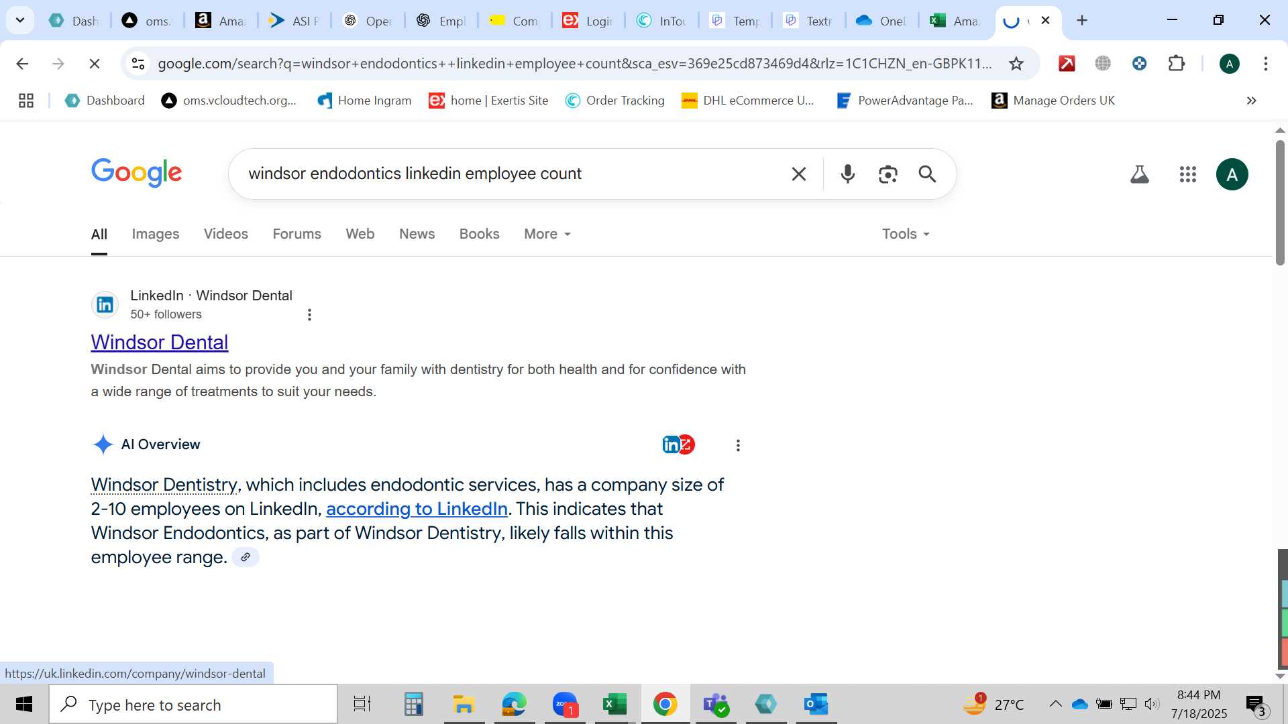Click the Google logo

coord(136,173)
